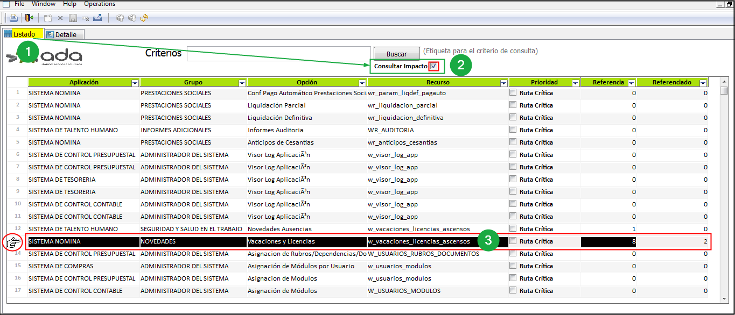The width and height of the screenshot is (735, 315).
Task: Expand the Prioridad column filter dropdown
Action: click(x=575, y=83)
